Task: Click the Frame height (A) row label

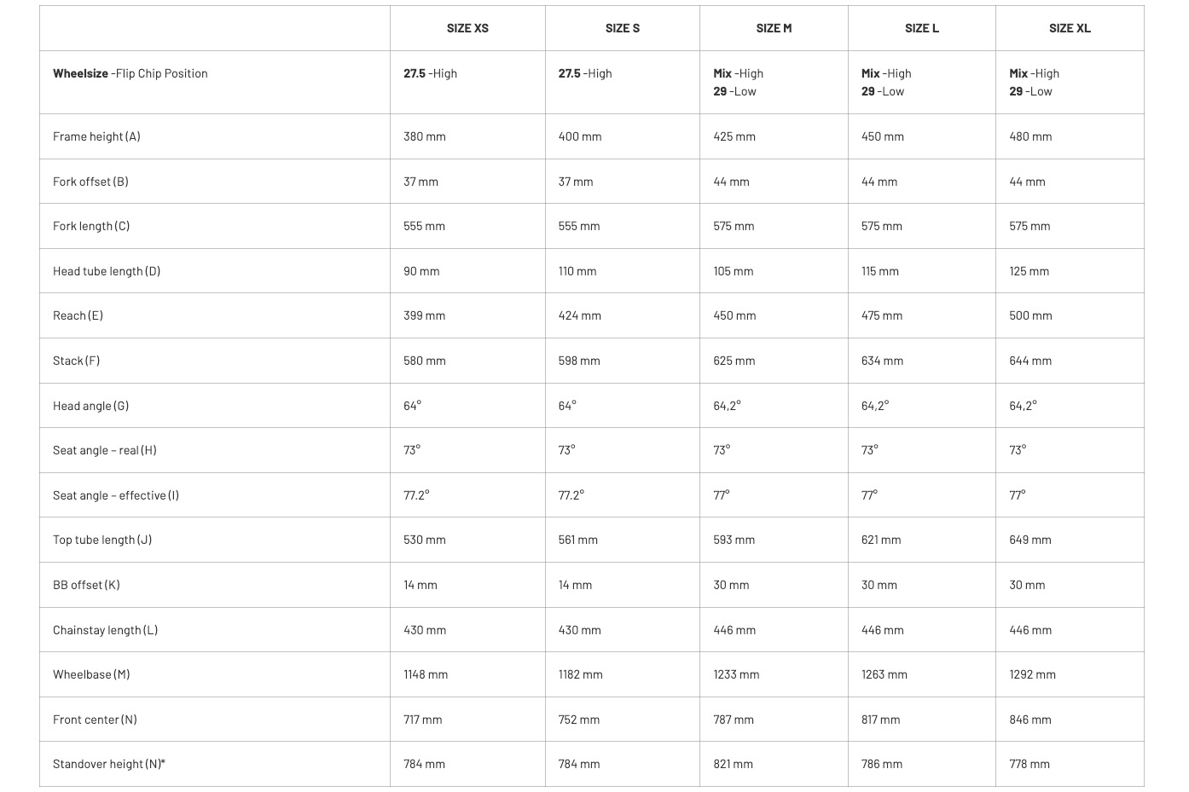Action: [x=96, y=136]
